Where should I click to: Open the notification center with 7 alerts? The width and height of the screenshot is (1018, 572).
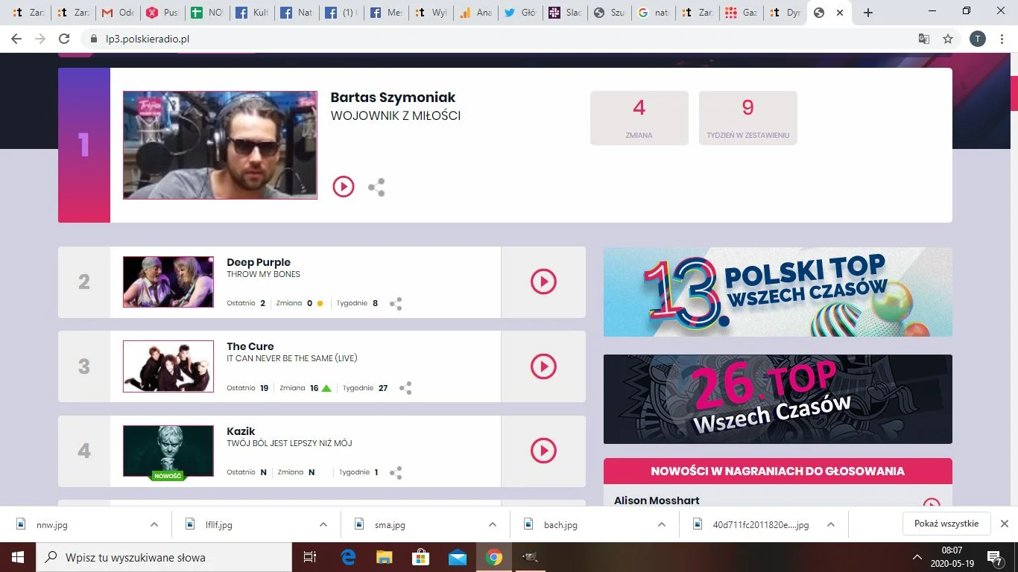[996, 557]
